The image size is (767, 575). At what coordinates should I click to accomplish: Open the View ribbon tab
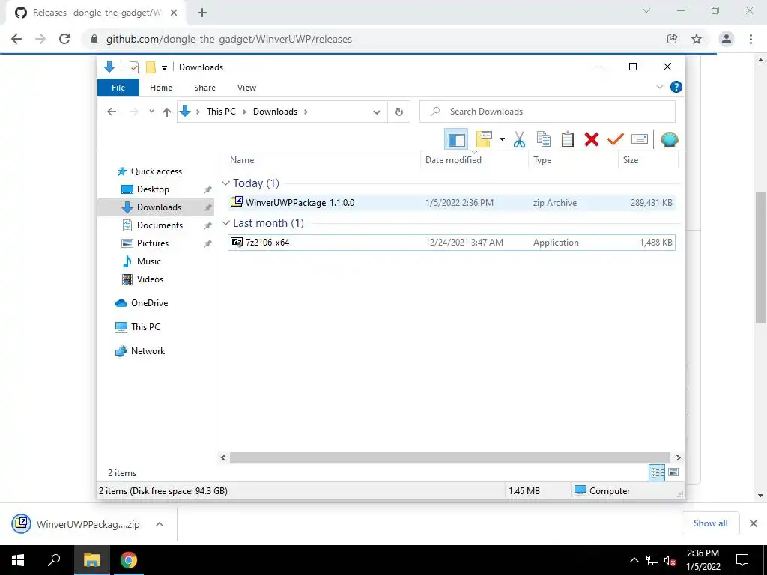[246, 88]
